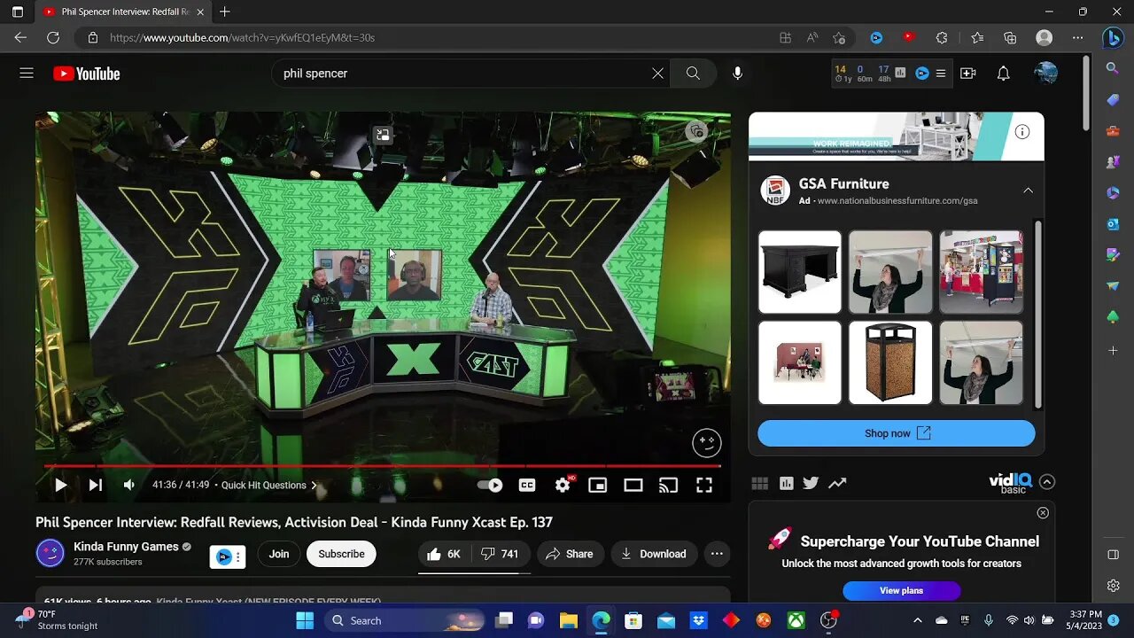Open the Create video camera icon
The width and height of the screenshot is (1134, 638).
click(x=967, y=74)
